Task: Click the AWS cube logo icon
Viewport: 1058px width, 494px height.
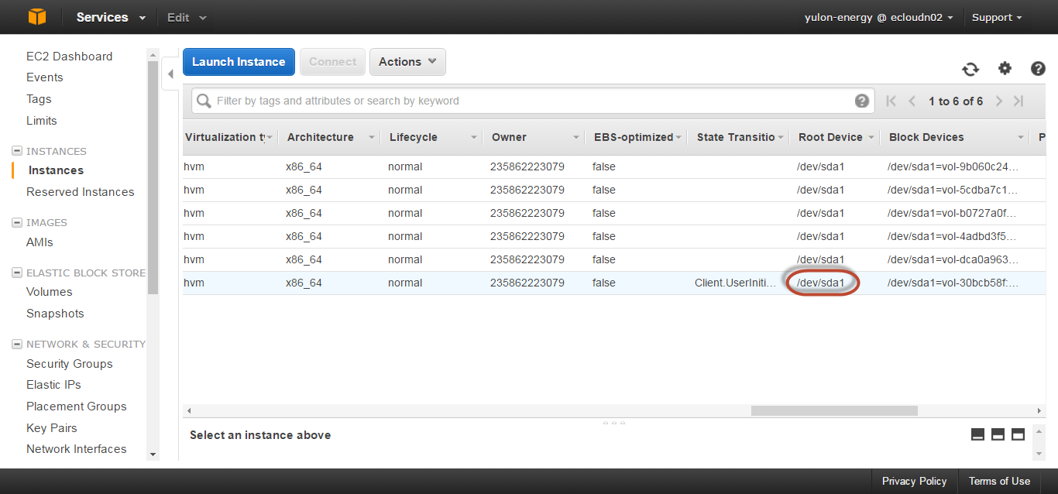Action: [x=36, y=17]
